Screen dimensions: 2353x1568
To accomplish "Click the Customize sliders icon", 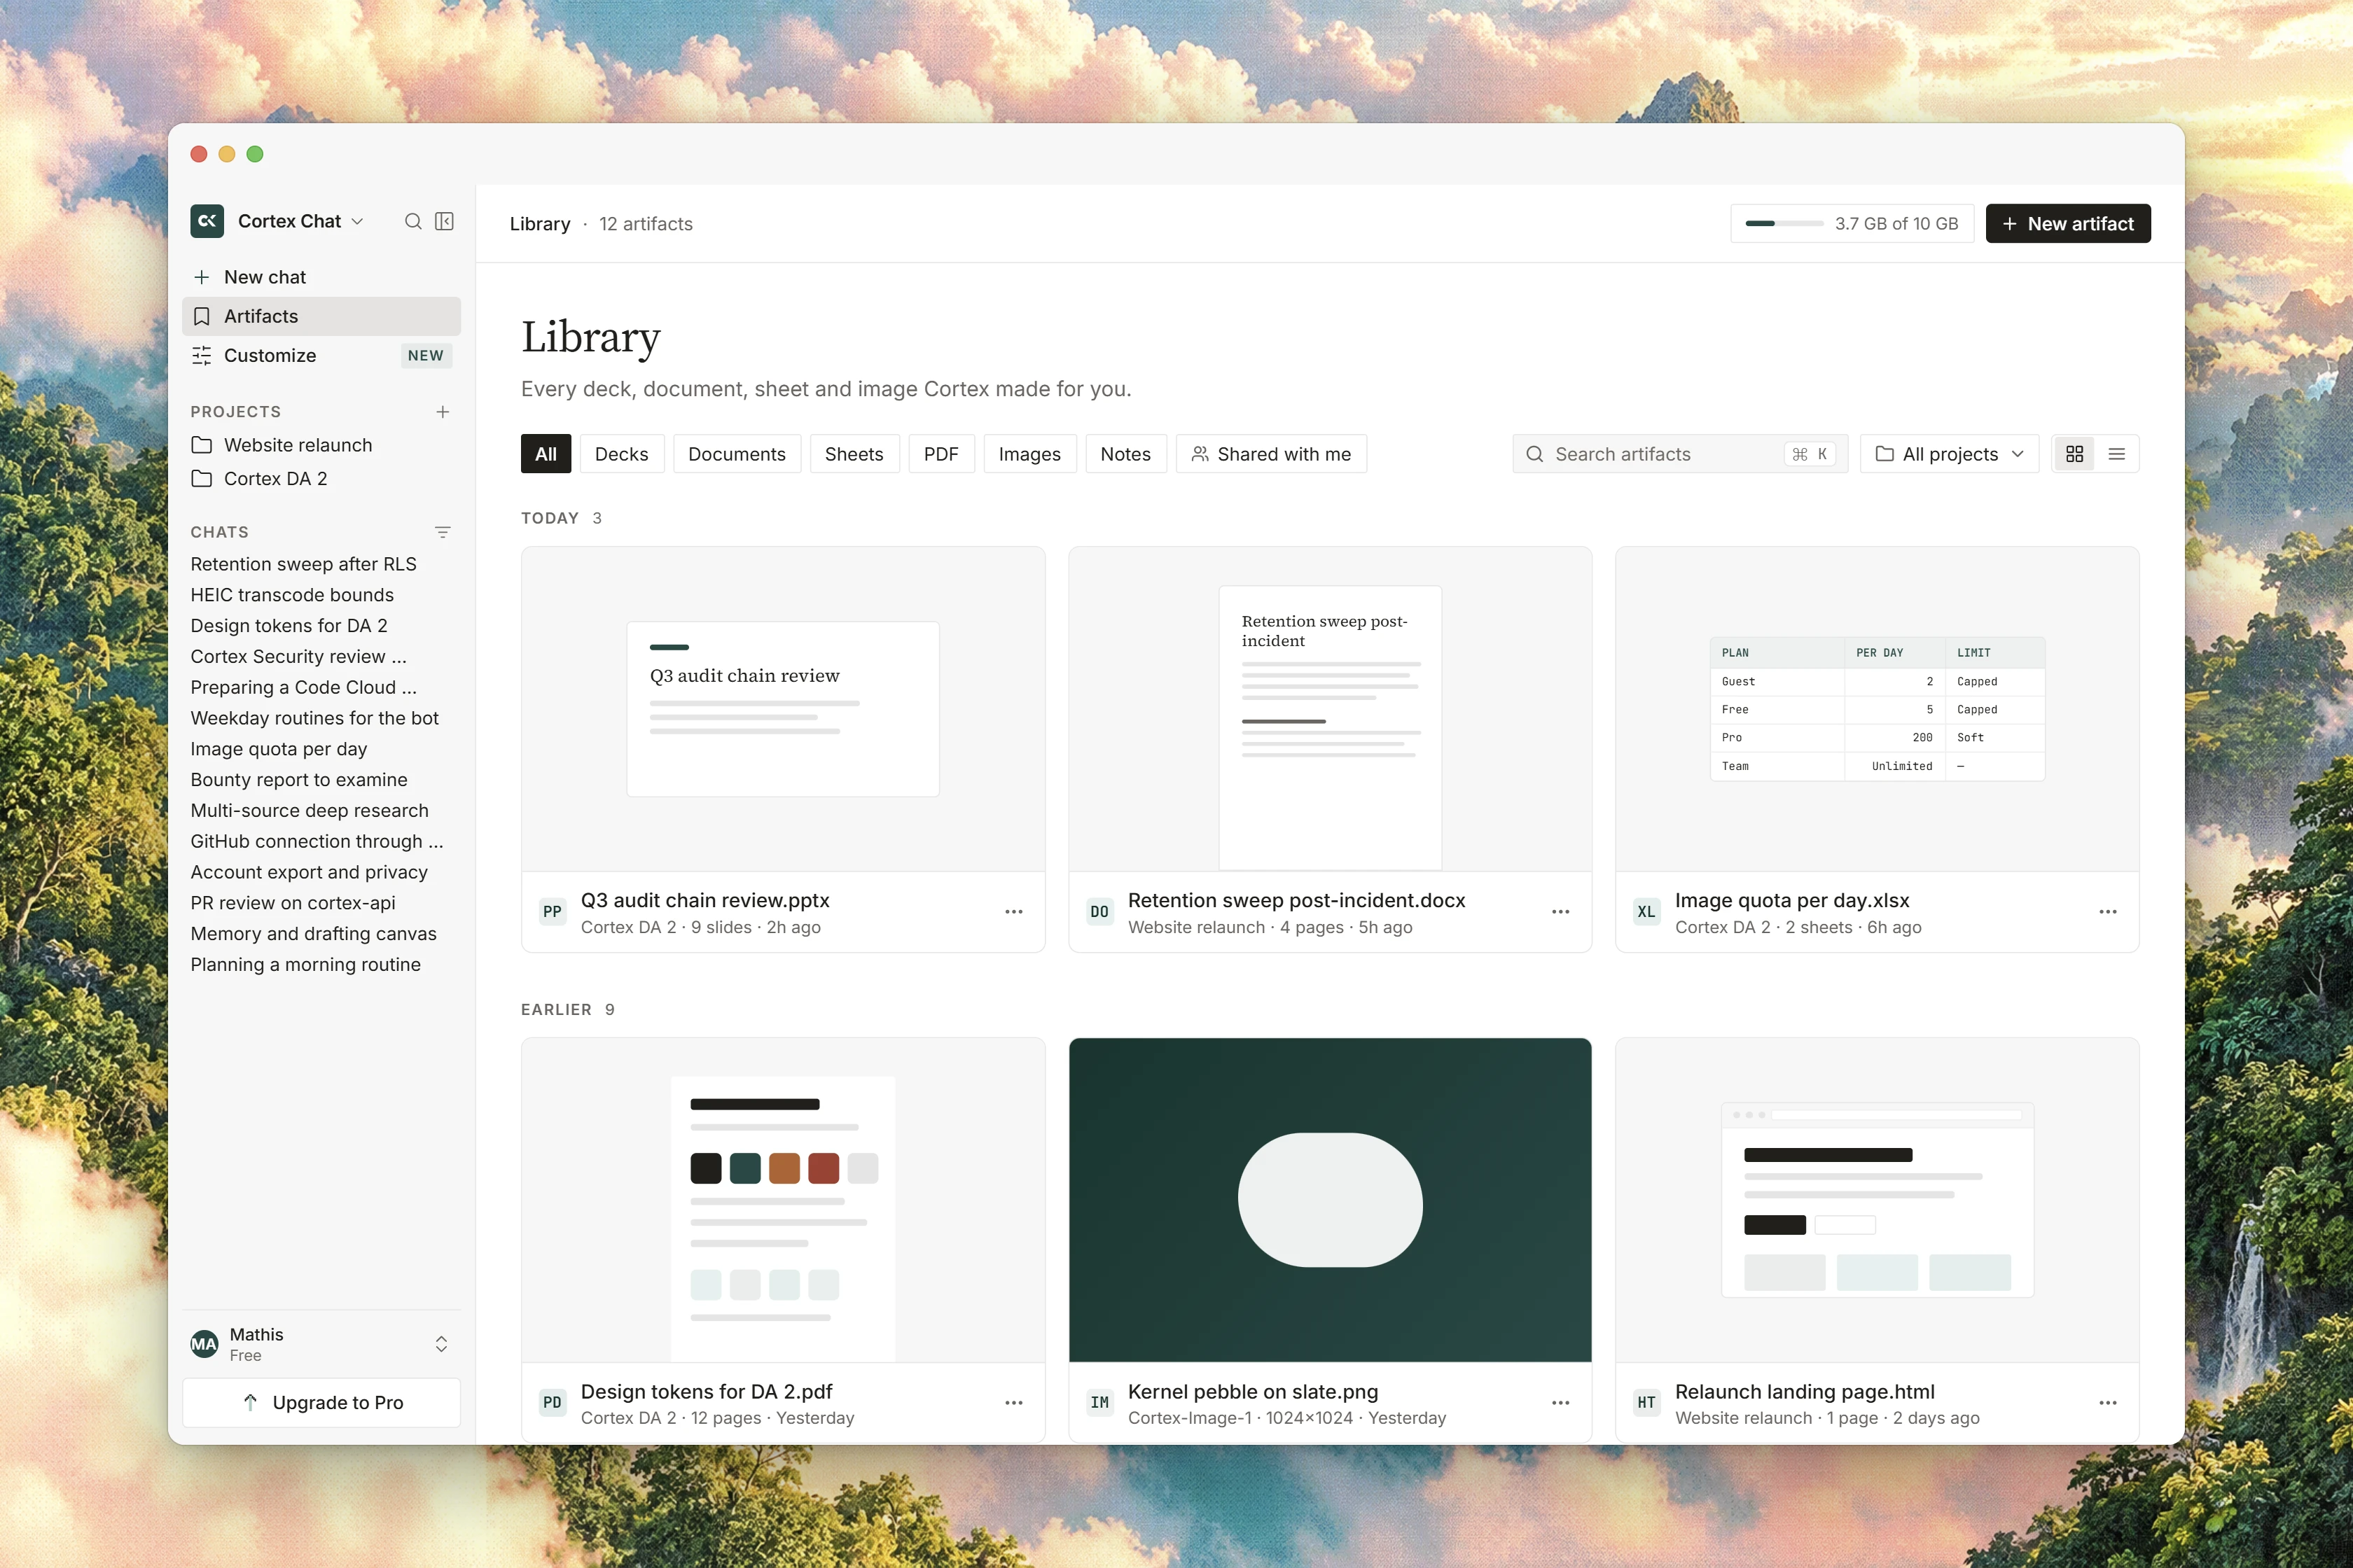I will (201, 355).
